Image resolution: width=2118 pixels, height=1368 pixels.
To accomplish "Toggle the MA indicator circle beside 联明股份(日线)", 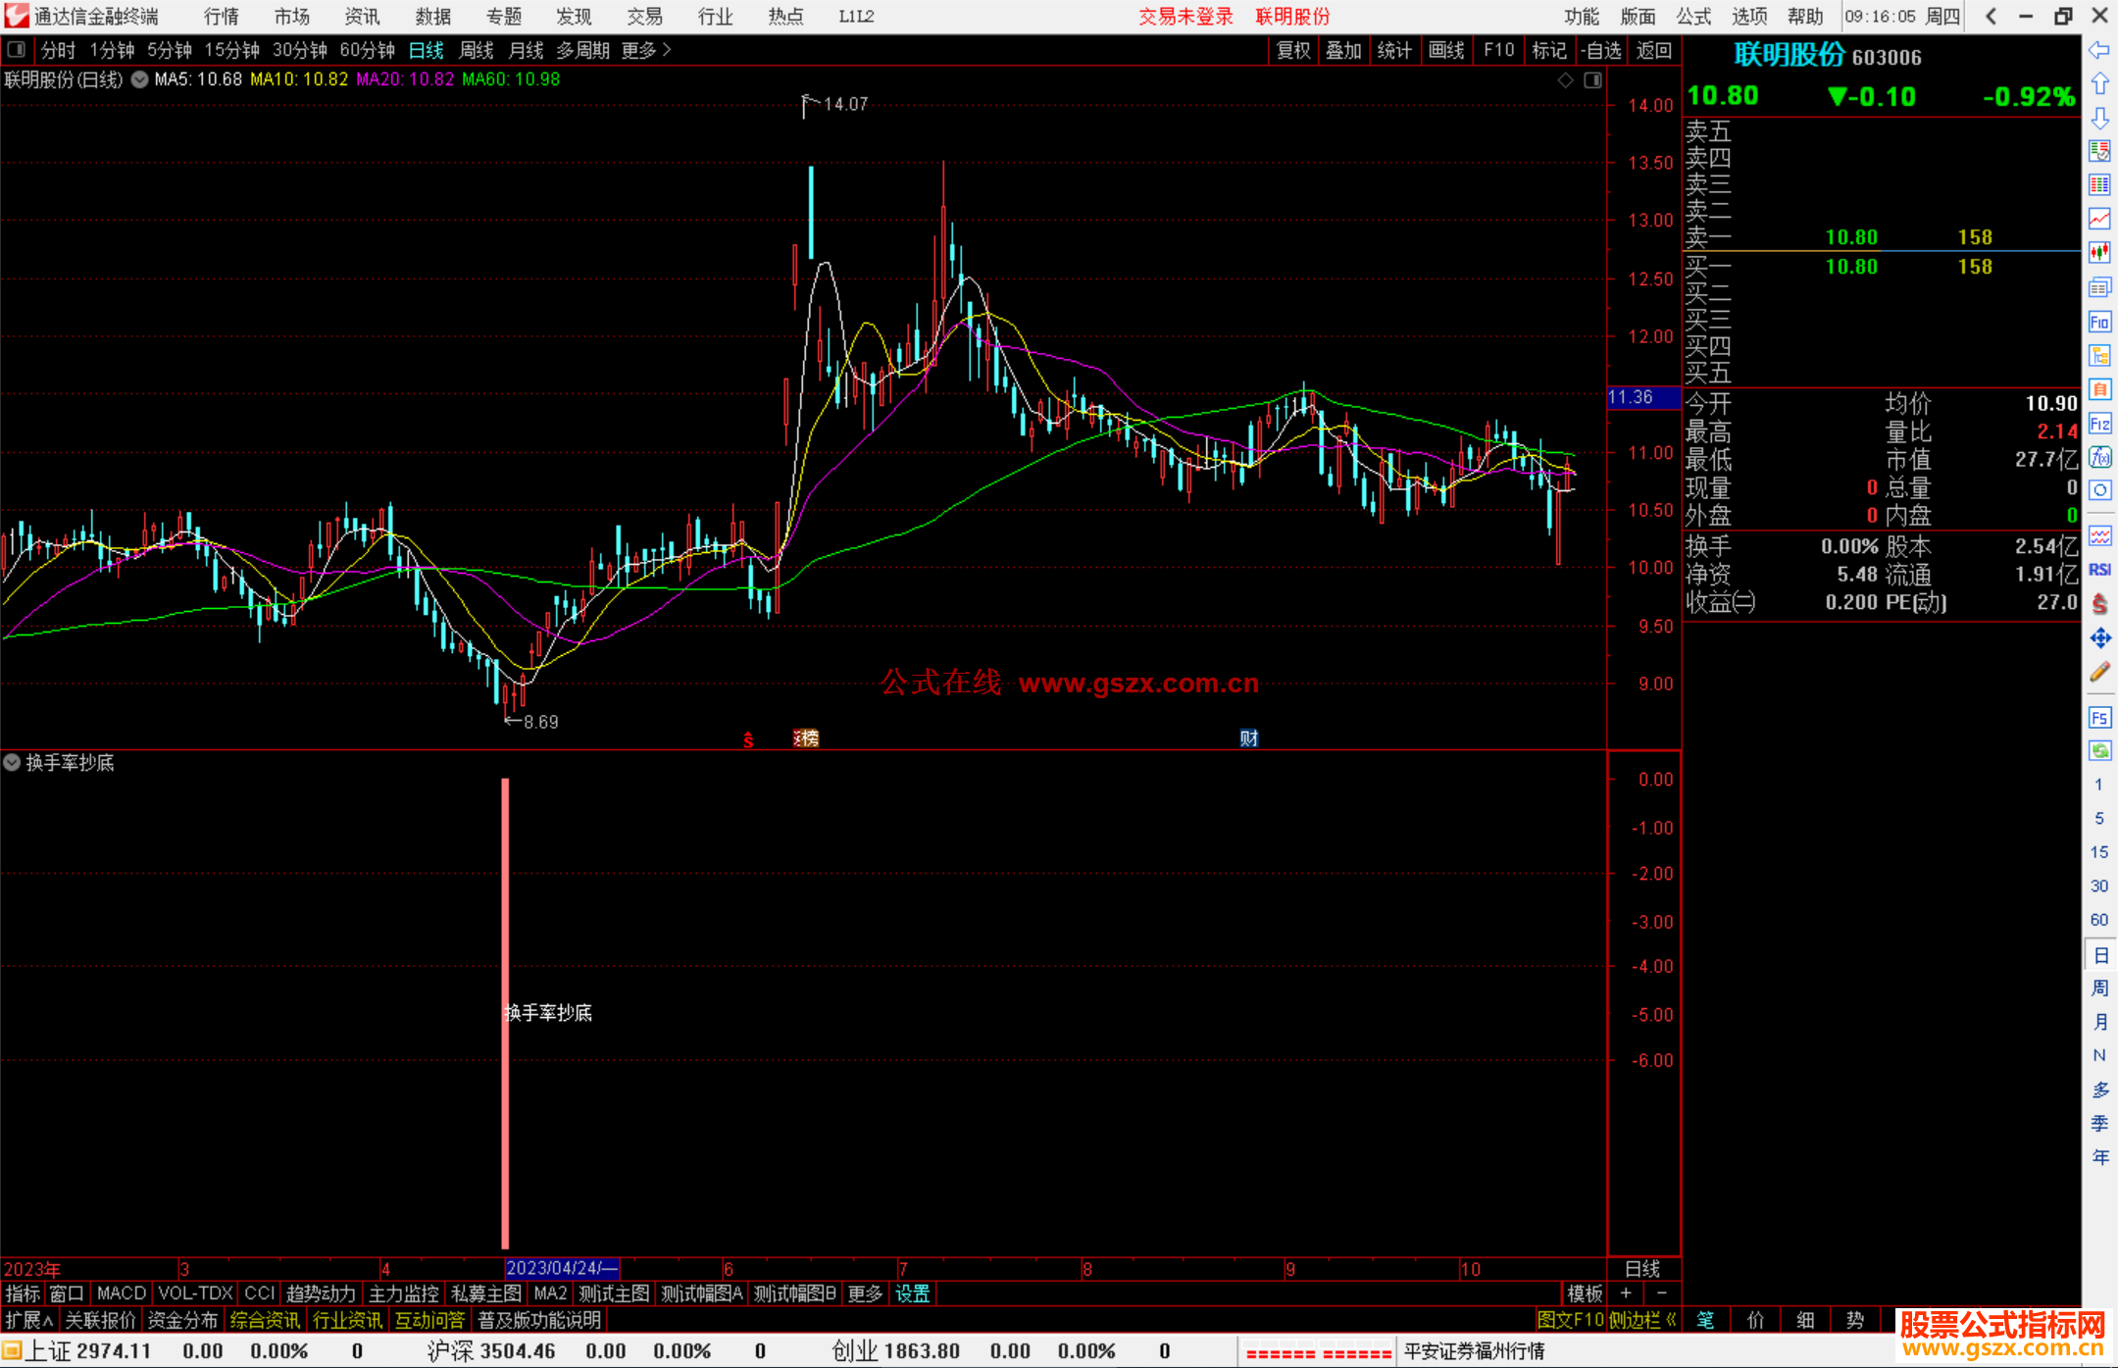I will [140, 79].
